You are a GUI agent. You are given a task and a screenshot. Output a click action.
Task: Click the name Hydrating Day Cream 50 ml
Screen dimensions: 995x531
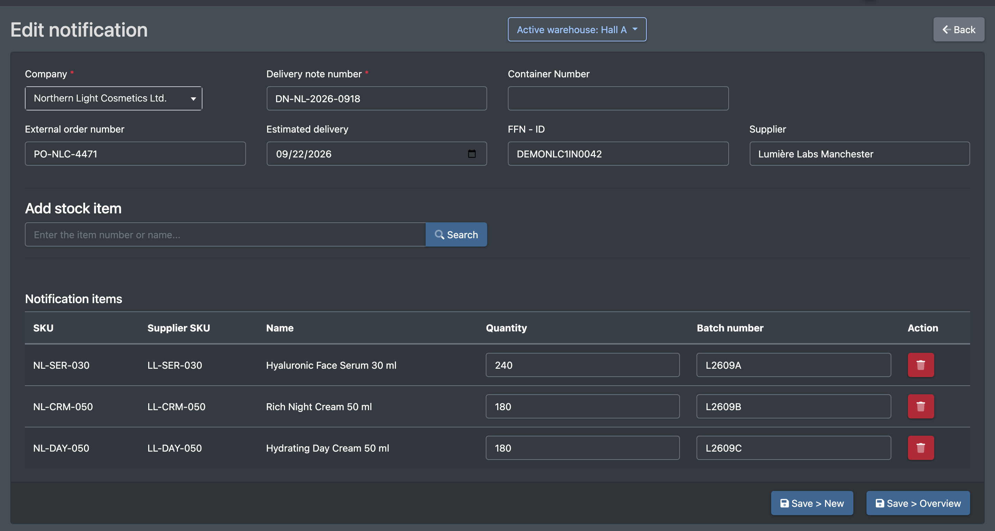pyautogui.click(x=328, y=448)
